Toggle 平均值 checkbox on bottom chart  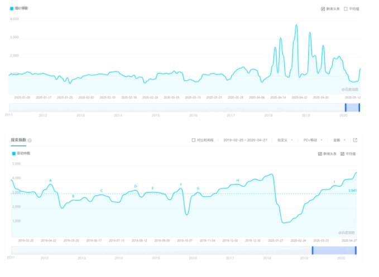tap(343, 154)
